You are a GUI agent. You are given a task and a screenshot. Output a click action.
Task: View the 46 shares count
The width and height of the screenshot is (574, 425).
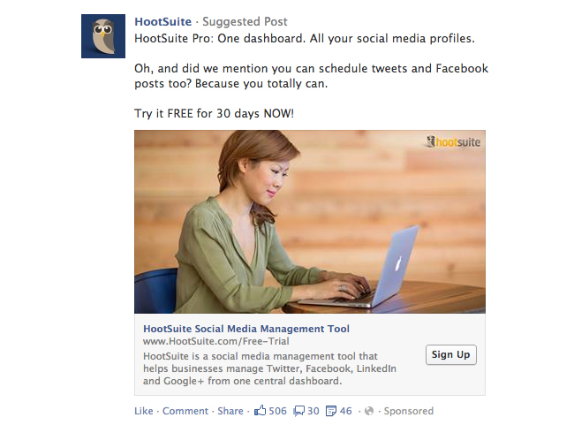pyautogui.click(x=345, y=411)
